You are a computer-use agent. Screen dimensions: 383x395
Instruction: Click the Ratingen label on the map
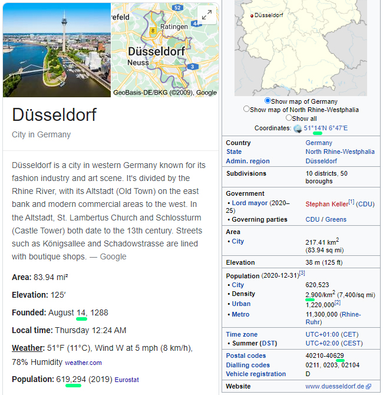pyautogui.click(x=174, y=27)
